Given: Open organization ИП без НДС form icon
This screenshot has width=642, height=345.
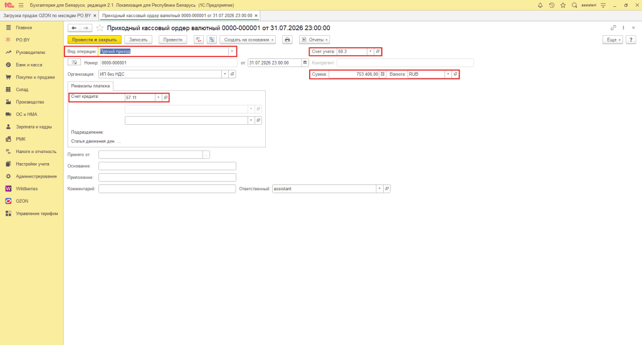Looking at the screenshot, I should (232, 74).
